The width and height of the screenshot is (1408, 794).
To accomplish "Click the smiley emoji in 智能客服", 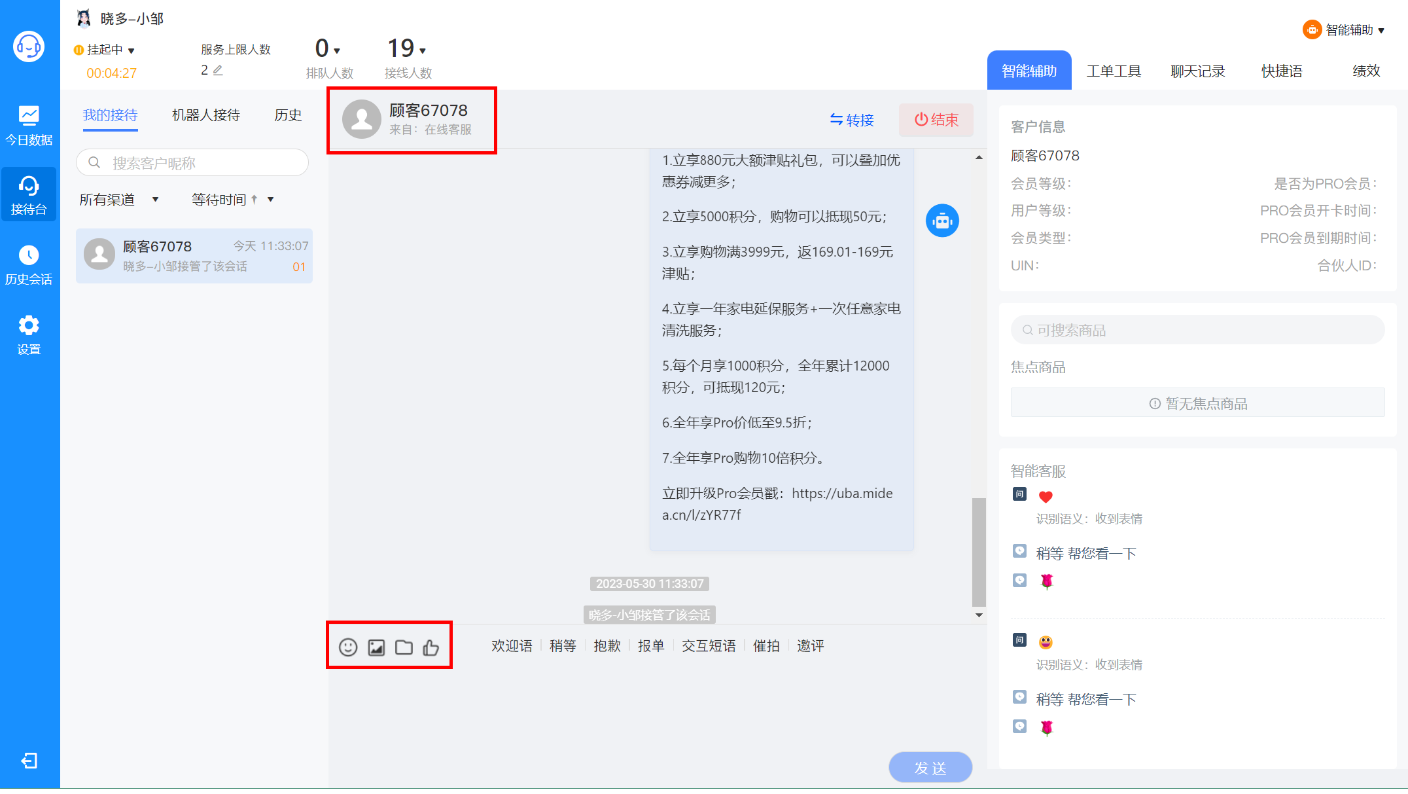I will (x=1046, y=642).
